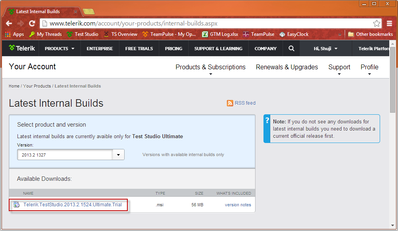Open Renewals & Upgrades

(x=287, y=67)
